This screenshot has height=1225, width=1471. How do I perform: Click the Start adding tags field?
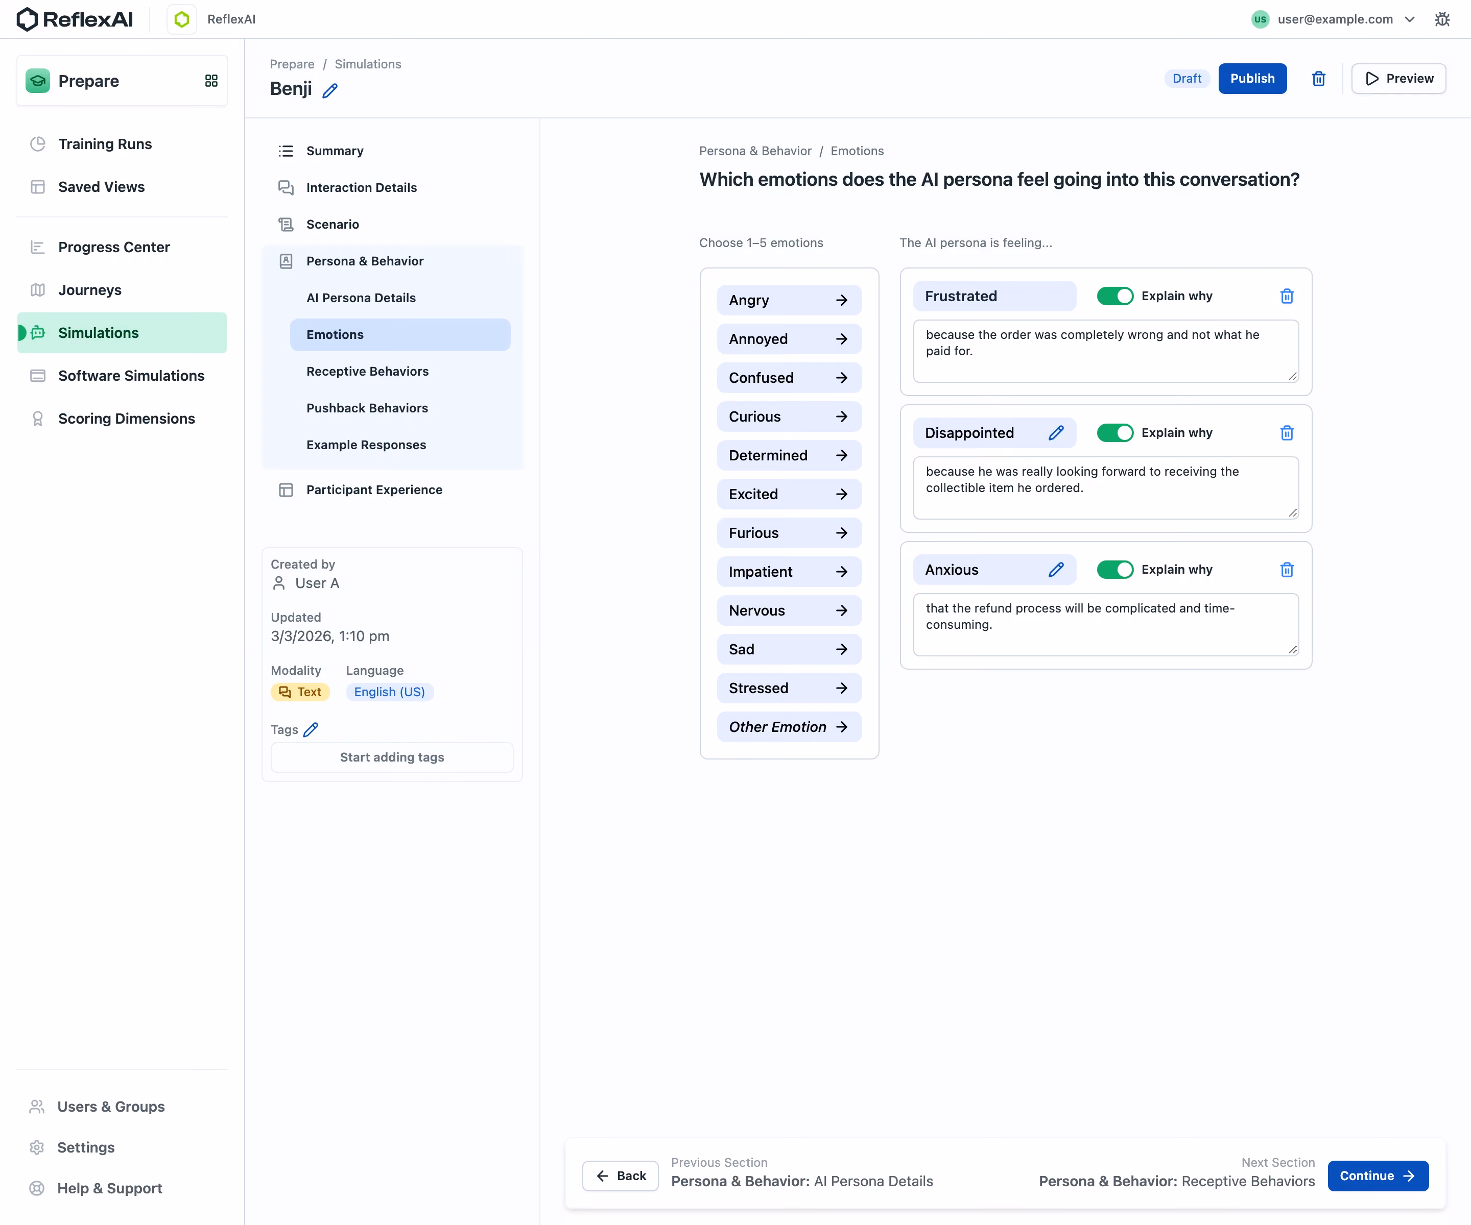pyautogui.click(x=392, y=757)
